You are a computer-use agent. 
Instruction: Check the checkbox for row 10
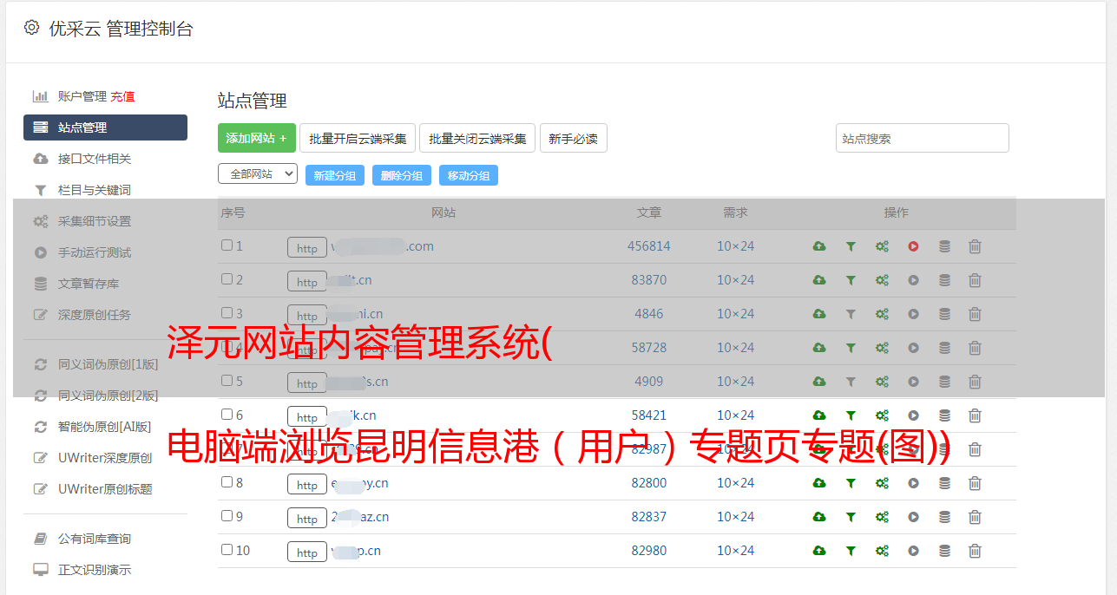click(227, 550)
